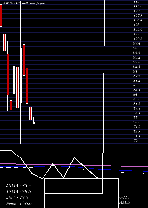Click the 89.6 price axis label
The height and width of the screenshot is (208, 148).
tap(137, 76)
